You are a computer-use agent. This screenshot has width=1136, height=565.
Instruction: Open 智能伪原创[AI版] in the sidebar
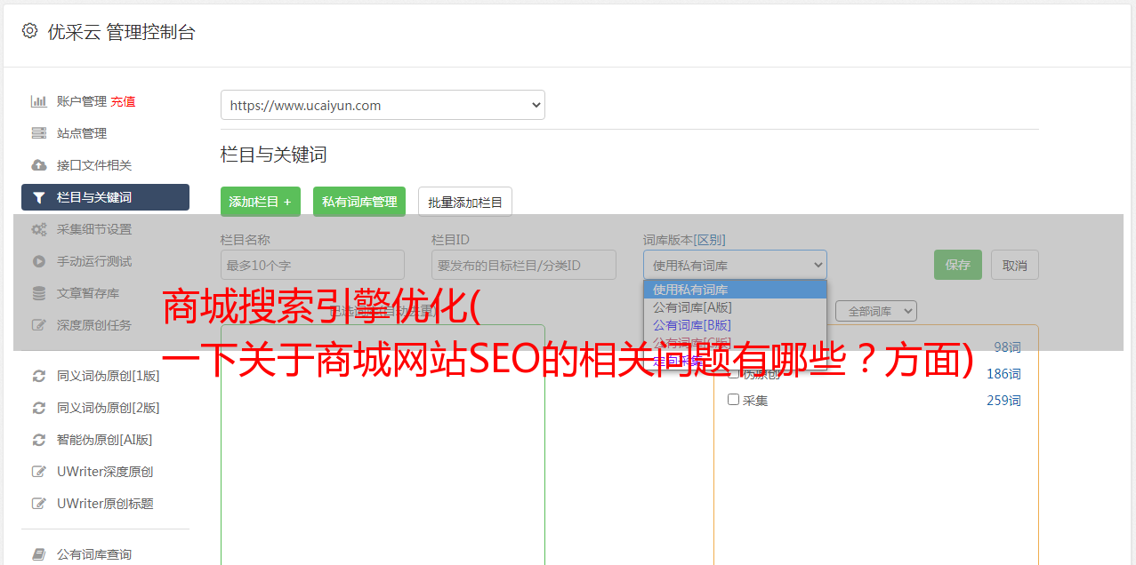pos(105,440)
